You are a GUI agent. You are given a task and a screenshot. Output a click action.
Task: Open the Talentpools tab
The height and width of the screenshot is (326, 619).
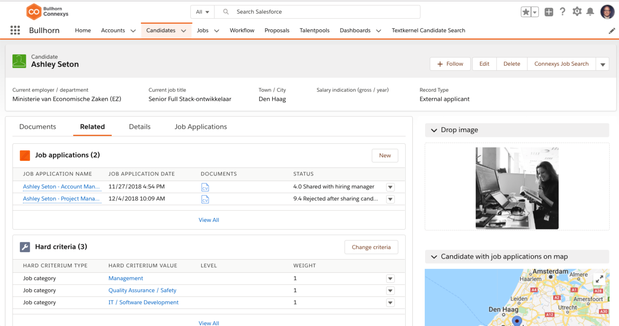315,30
